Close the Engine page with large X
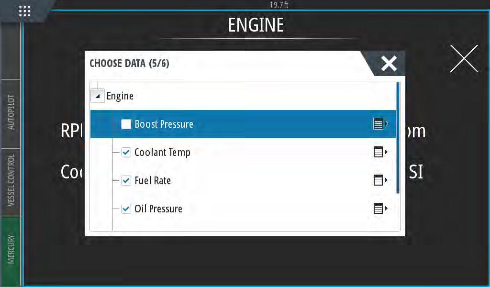Image resolution: width=490 pixels, height=287 pixels. [x=464, y=58]
